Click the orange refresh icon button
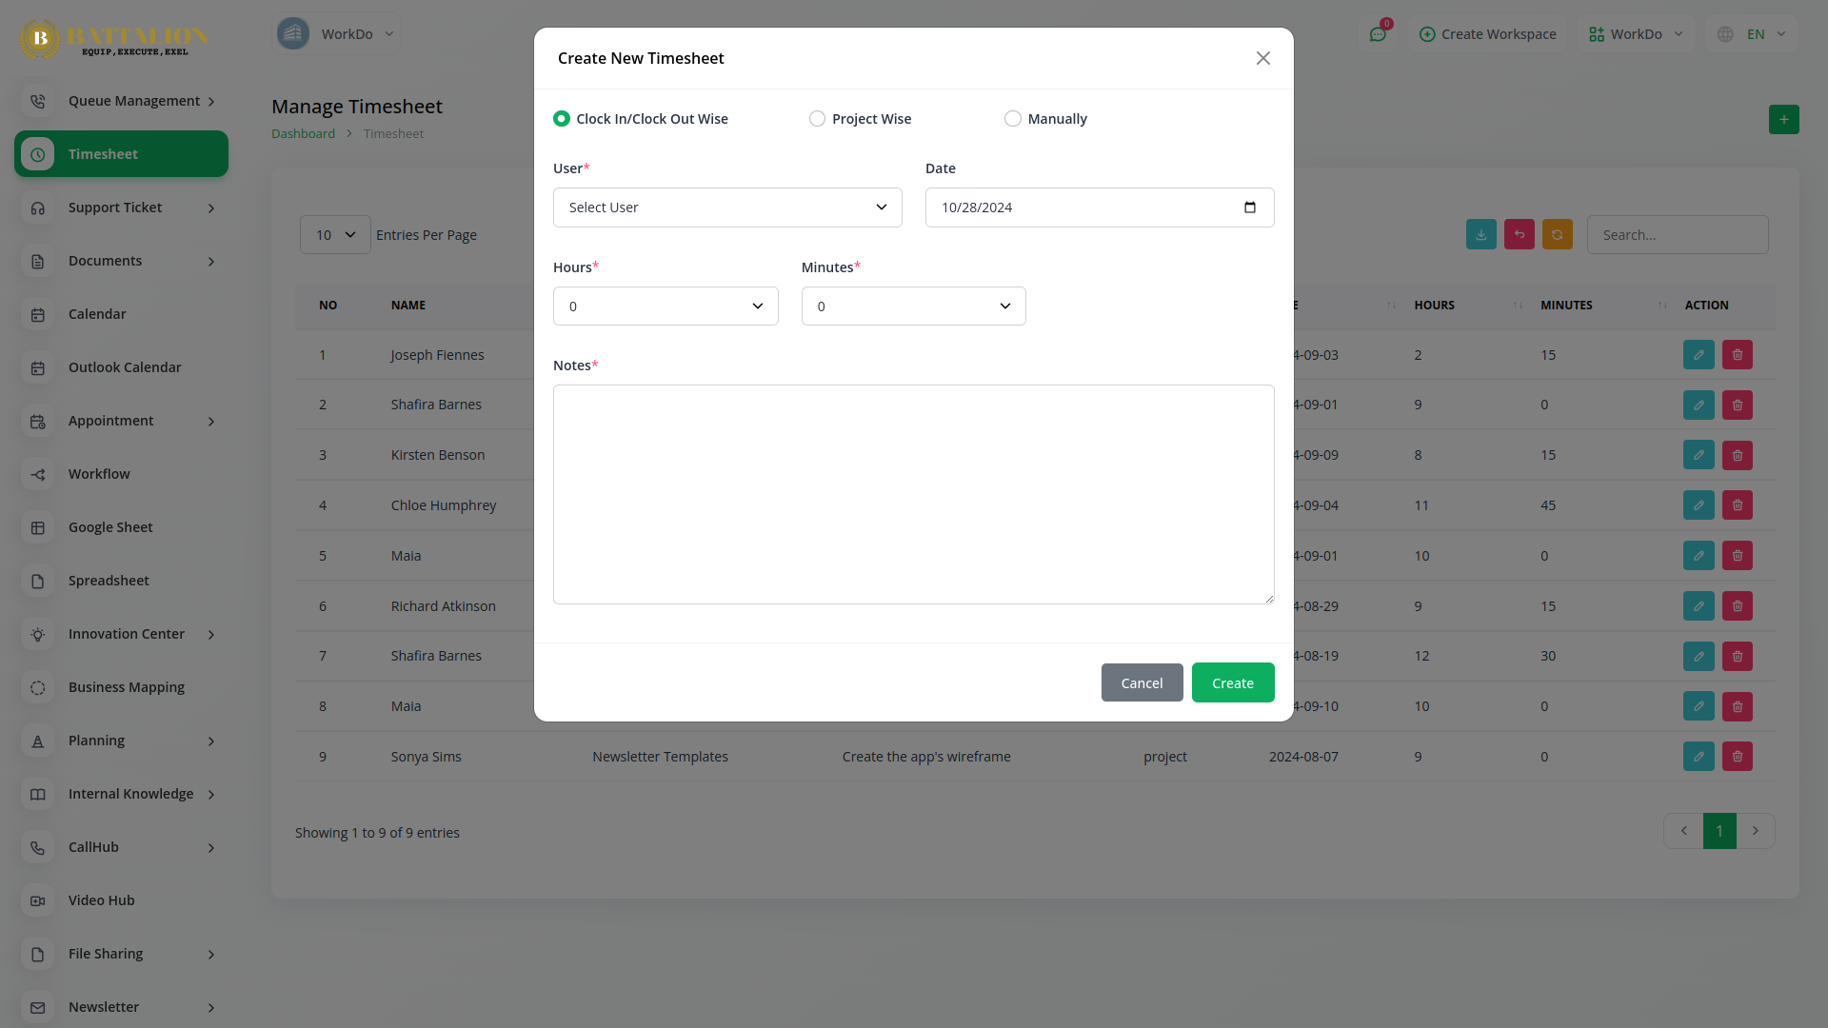This screenshot has height=1028, width=1828. (x=1557, y=235)
